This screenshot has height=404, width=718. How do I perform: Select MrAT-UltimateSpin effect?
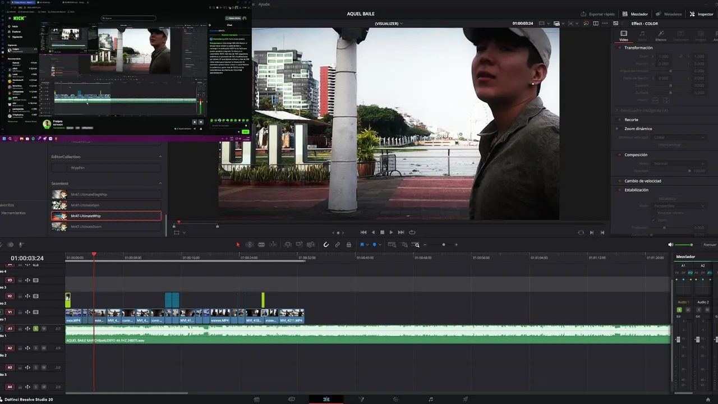(x=106, y=205)
